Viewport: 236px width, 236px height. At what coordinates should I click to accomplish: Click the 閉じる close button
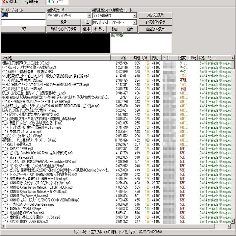(x=86, y=29)
